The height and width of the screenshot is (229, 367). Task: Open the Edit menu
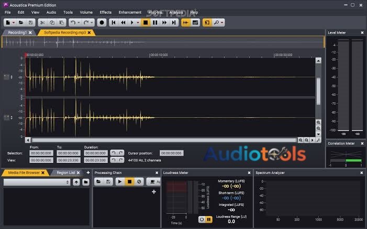[x=21, y=12]
